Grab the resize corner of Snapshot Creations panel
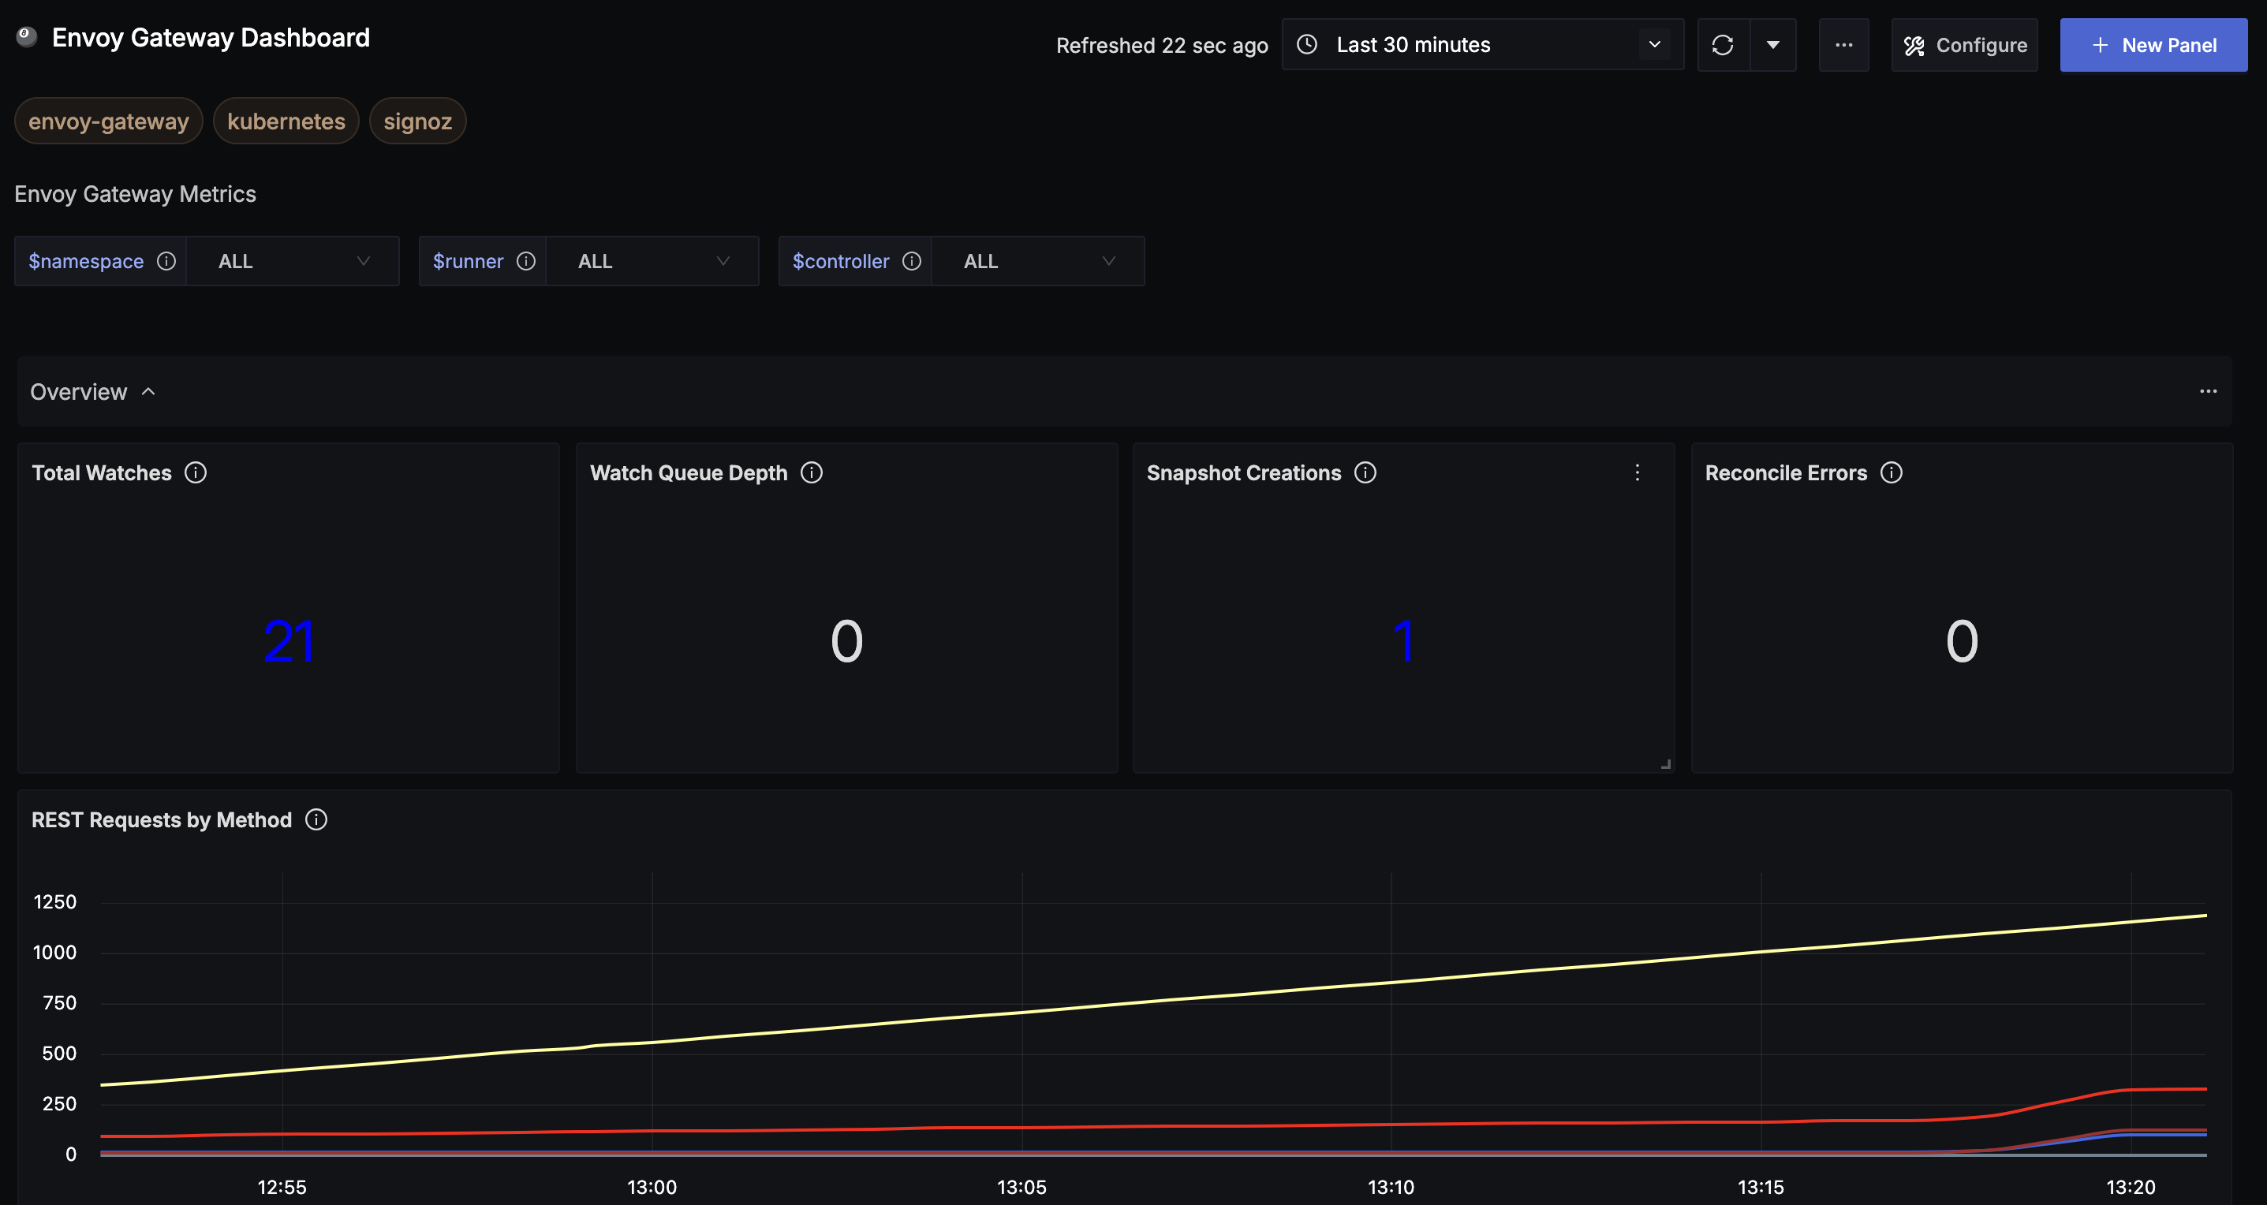Viewport: 2267px width, 1205px height. pyautogui.click(x=1665, y=763)
